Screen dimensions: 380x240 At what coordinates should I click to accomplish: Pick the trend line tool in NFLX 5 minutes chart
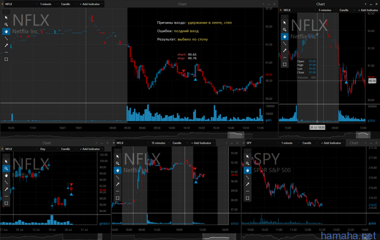coord(285,43)
